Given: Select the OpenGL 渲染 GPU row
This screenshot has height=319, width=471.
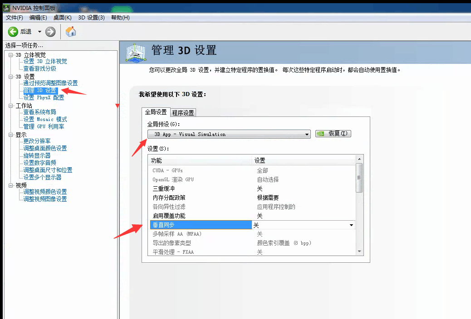Looking at the screenshot, I should [x=252, y=179].
